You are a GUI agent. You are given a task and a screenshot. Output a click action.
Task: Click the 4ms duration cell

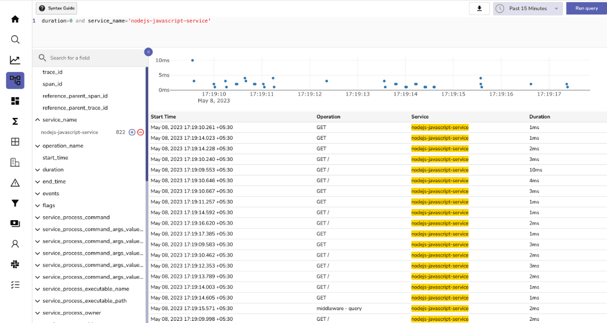534,180
